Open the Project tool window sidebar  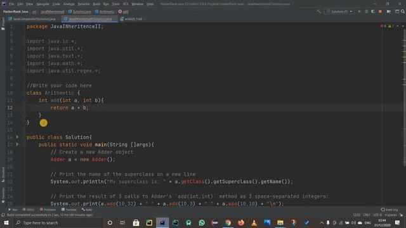[x=3, y=24]
